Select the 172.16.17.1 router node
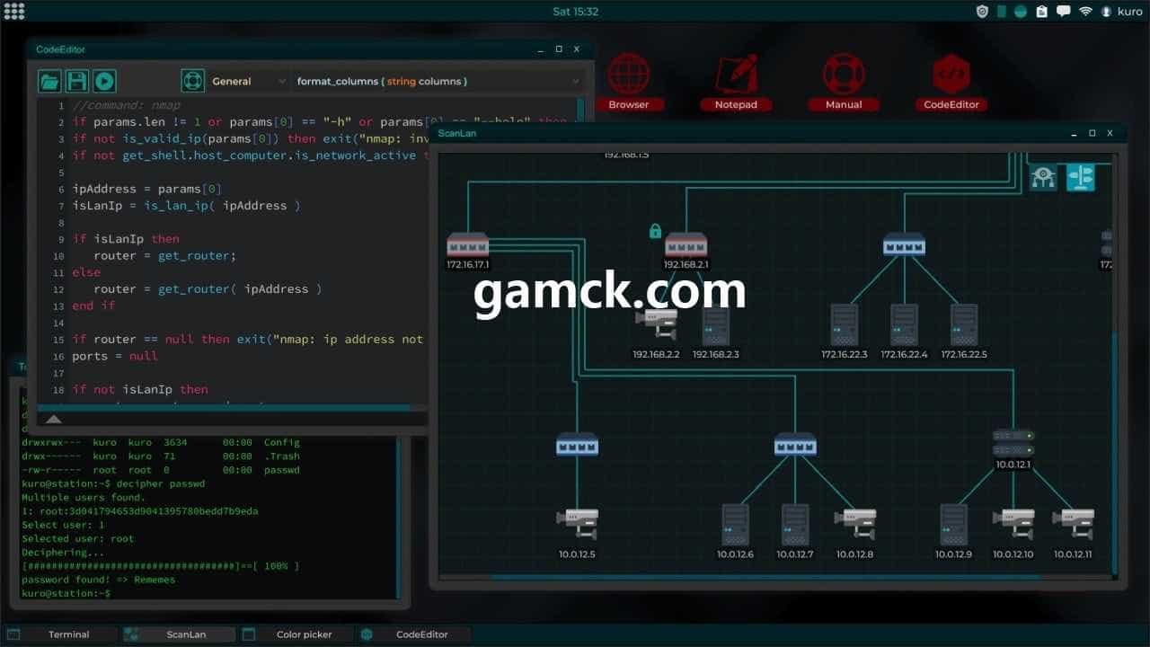 (468, 245)
